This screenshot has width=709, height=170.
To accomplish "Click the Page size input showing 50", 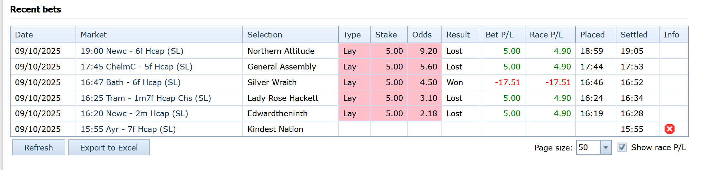I will pyautogui.click(x=588, y=148).
